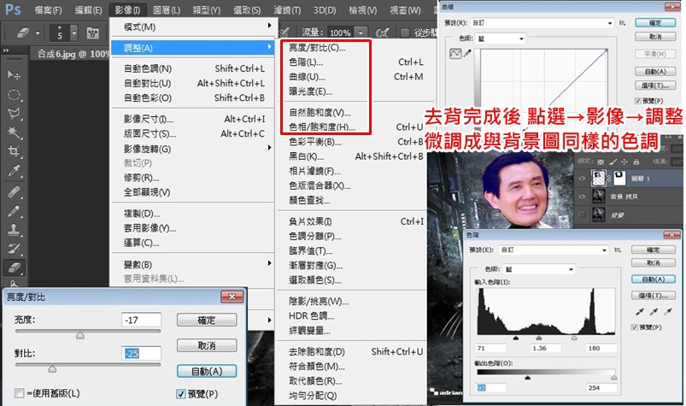Click the 亮度 brightness slider handle

[x=80, y=335]
